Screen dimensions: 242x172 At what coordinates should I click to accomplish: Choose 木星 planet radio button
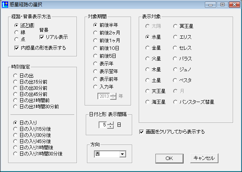pos(148,70)
